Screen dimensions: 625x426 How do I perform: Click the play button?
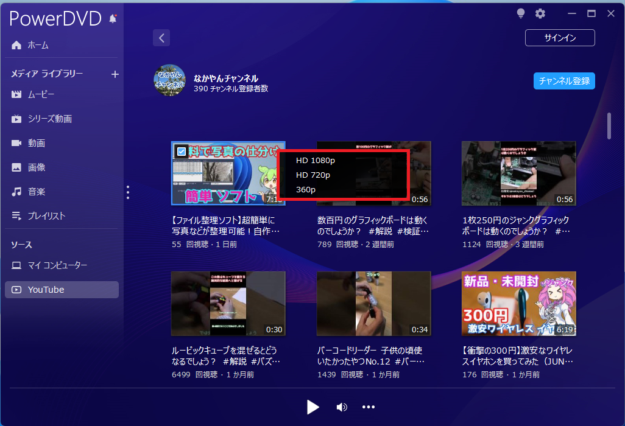[313, 407]
